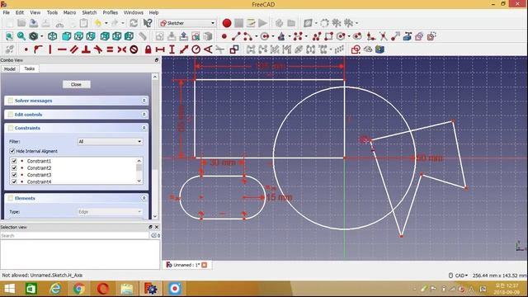Switch to isometric view cube icon
Image resolution: width=528 pixels, height=297 pixels.
point(52,36)
